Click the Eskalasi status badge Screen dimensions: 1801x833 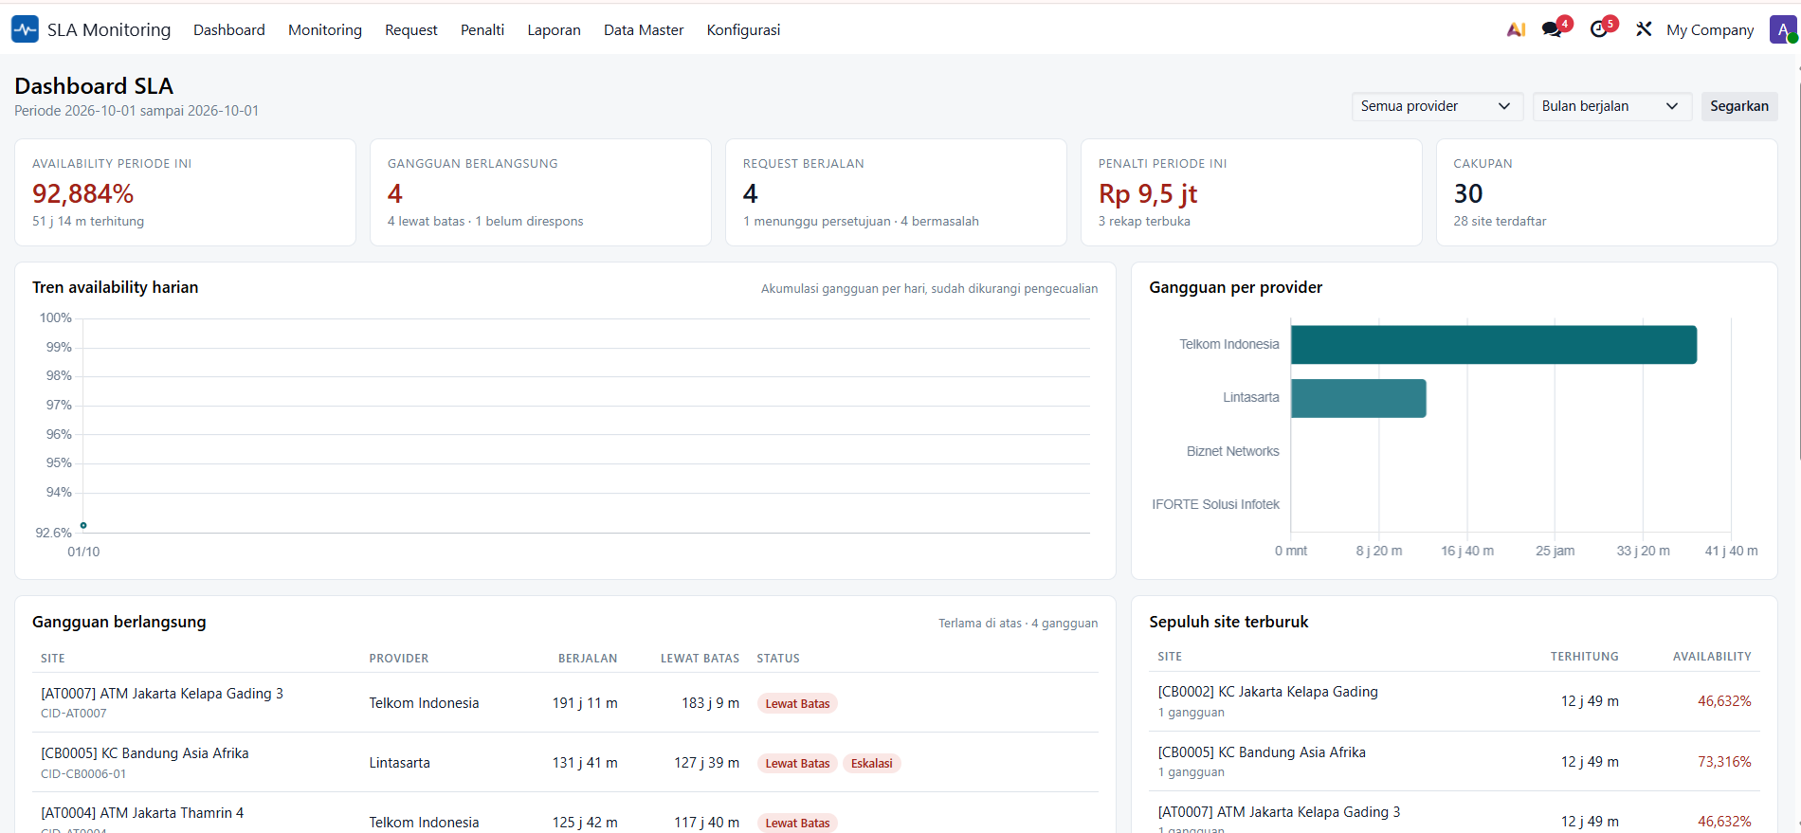click(871, 763)
